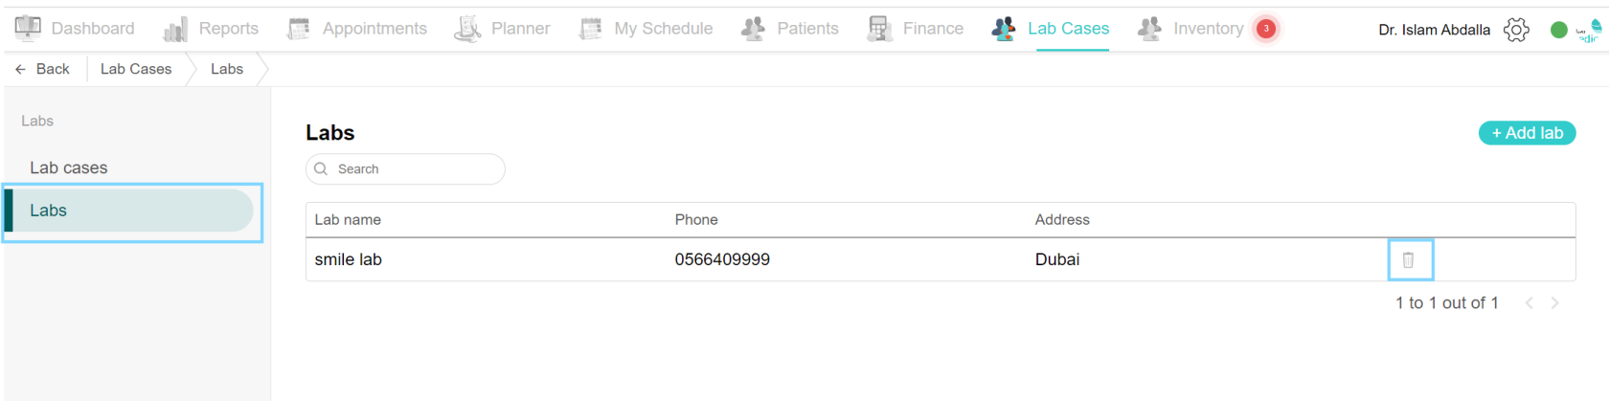
Task: Go to previous page of labs
Action: click(x=1530, y=302)
